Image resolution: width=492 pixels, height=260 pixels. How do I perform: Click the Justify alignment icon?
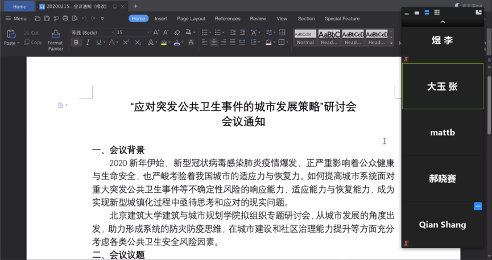click(233, 43)
